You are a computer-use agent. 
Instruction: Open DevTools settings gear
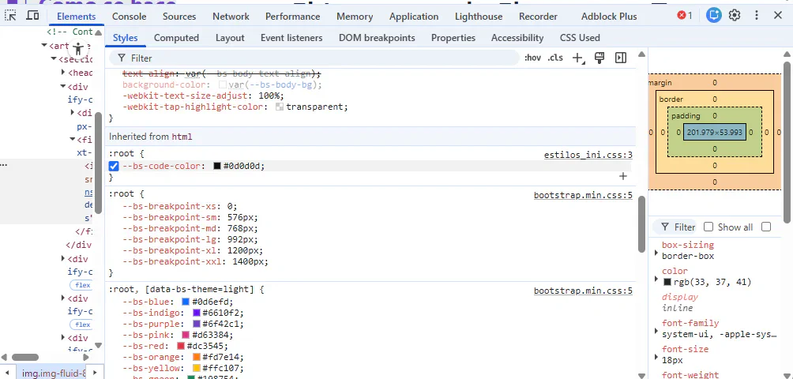click(735, 15)
